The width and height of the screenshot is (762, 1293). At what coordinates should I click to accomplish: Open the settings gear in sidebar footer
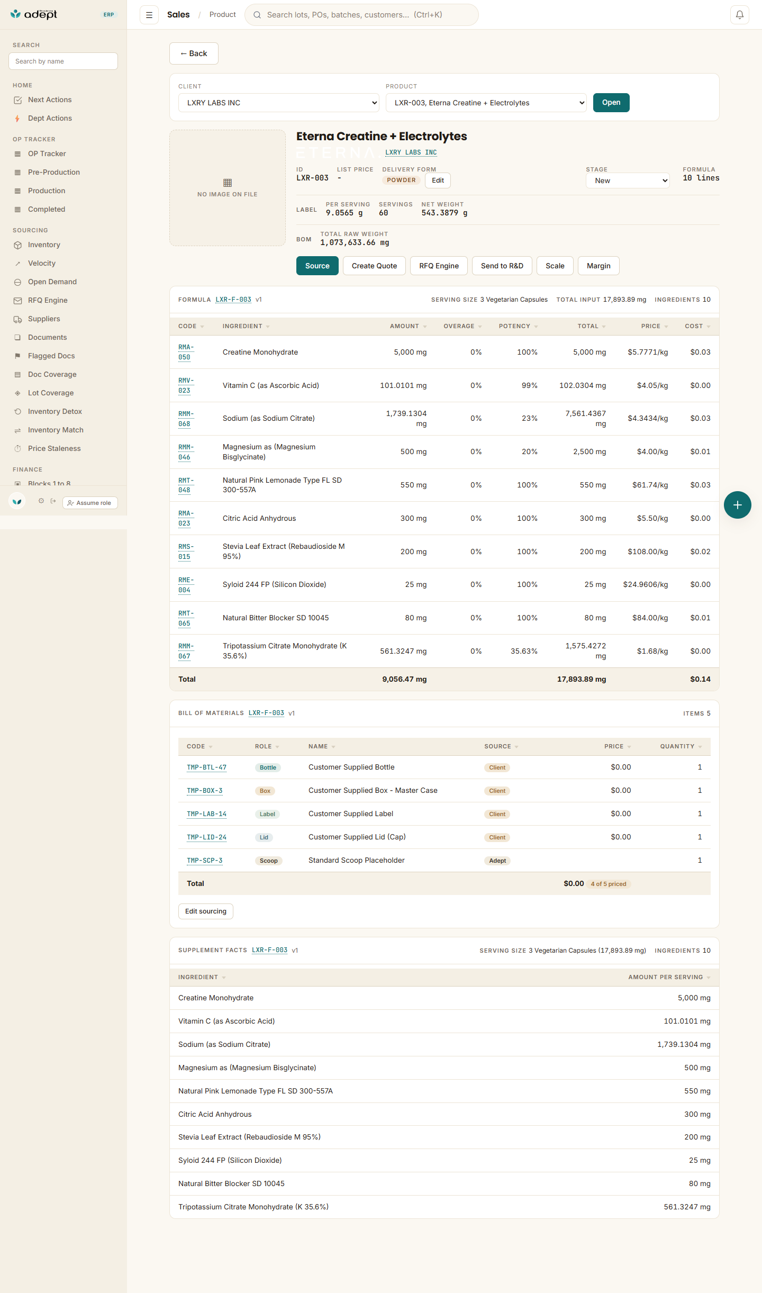[41, 501]
